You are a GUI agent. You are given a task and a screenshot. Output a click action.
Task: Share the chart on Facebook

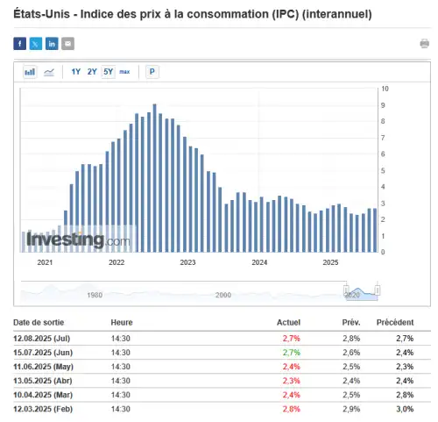[19, 44]
